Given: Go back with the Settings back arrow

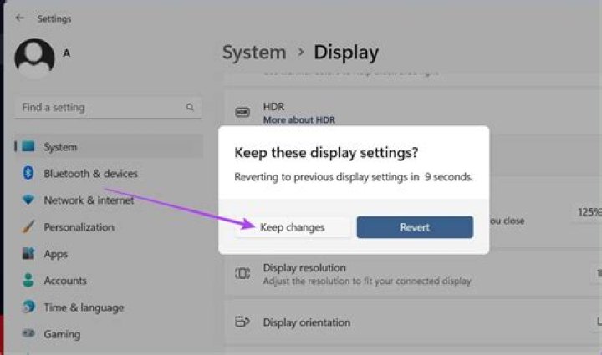Looking at the screenshot, I should (19, 18).
